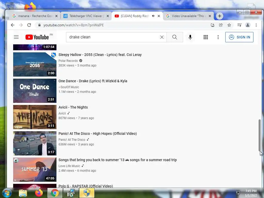Clear the search box with the X
This screenshot has height=198, width=264.
coord(162,37)
